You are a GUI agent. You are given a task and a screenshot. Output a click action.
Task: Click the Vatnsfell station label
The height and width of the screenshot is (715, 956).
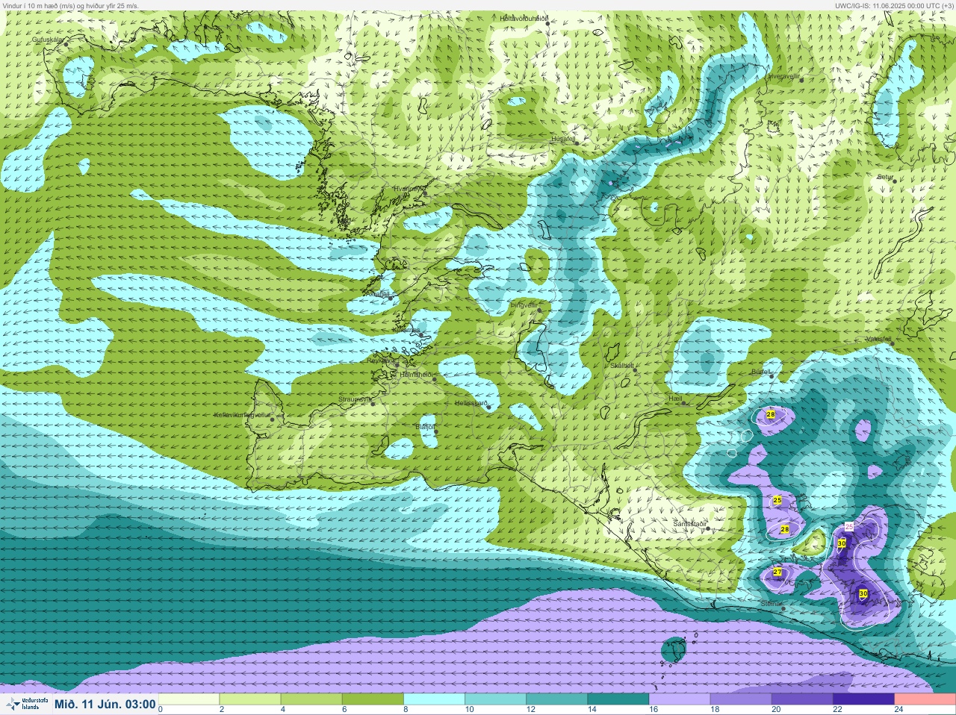878,338
